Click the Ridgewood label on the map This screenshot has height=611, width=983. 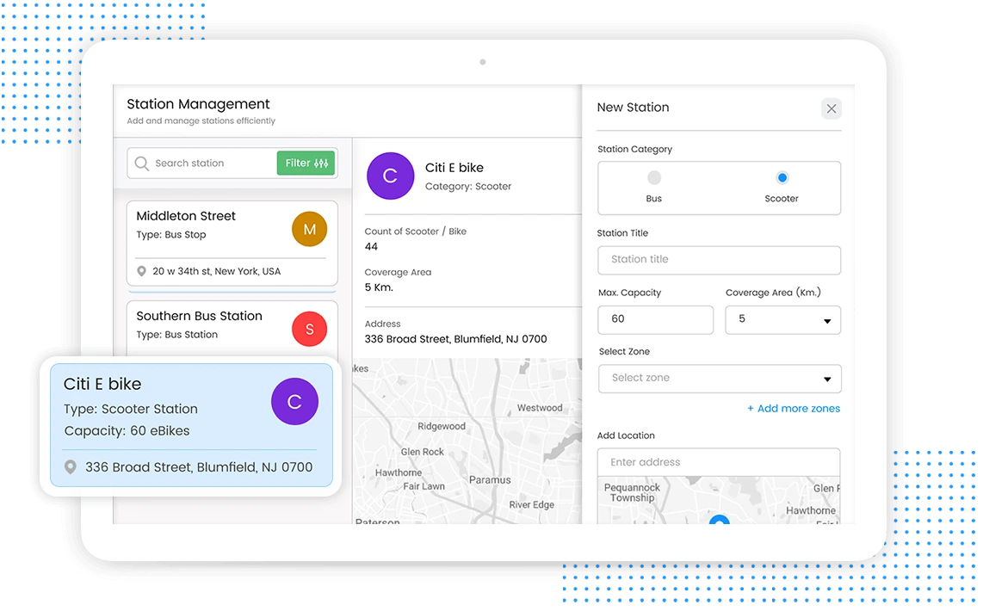tap(442, 426)
